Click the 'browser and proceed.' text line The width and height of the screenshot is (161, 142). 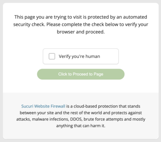point(81,32)
